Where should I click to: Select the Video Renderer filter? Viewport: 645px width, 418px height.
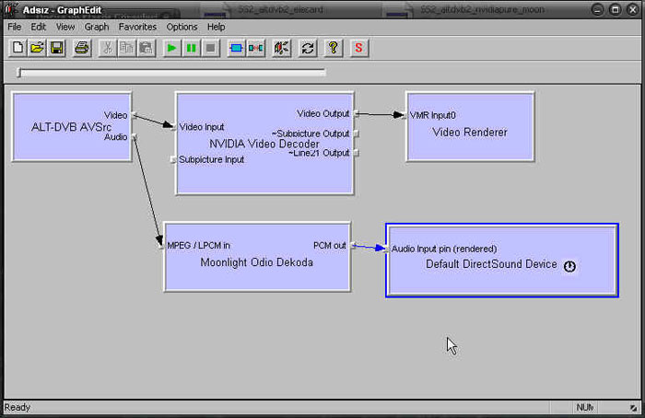[x=470, y=127]
